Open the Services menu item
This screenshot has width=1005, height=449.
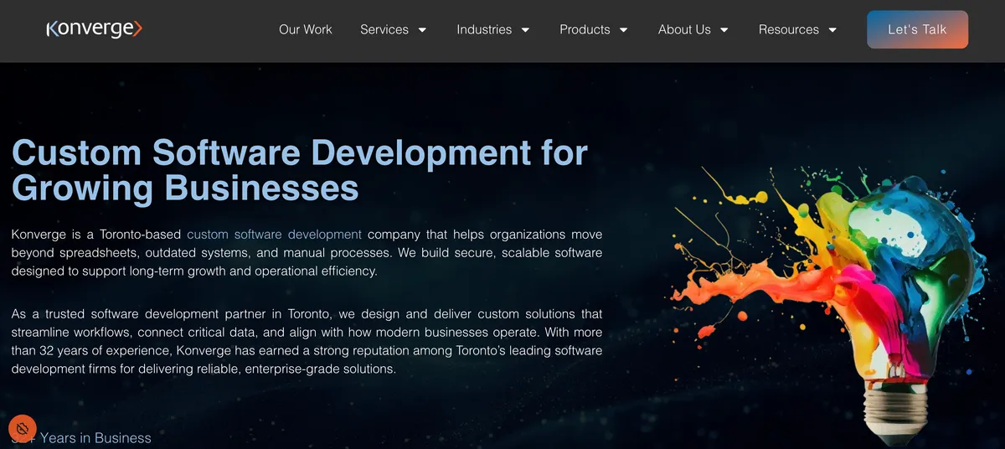[384, 29]
